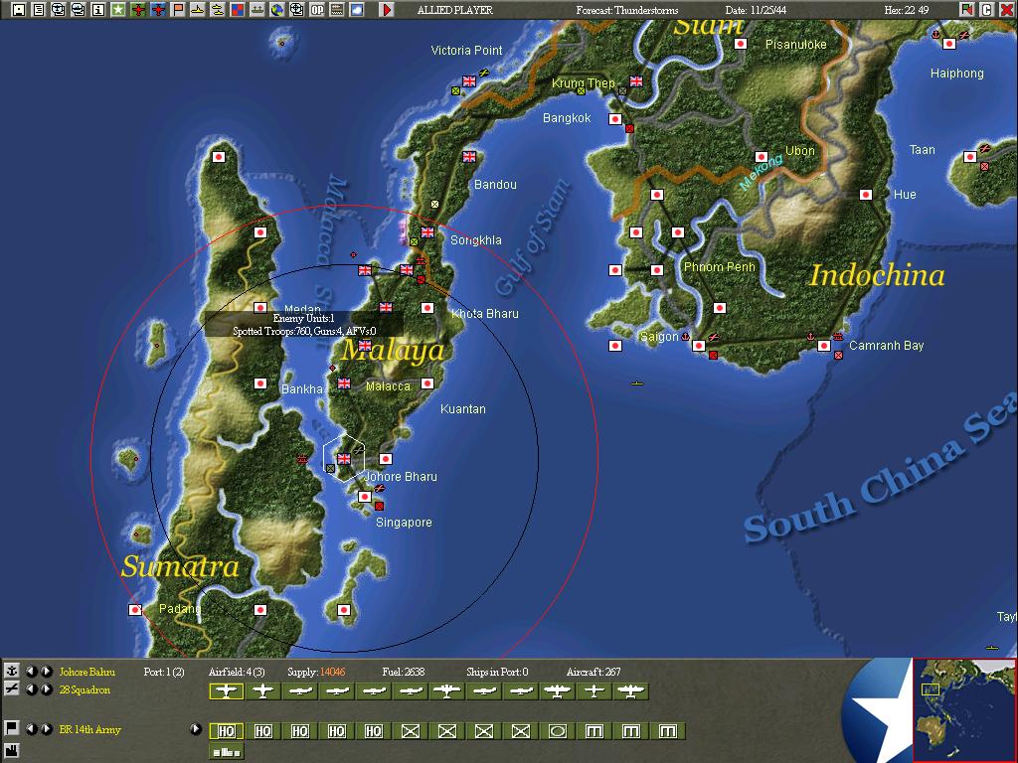The image size is (1018, 763).
Task: Click the red X exit icon
Action: 1006,10
